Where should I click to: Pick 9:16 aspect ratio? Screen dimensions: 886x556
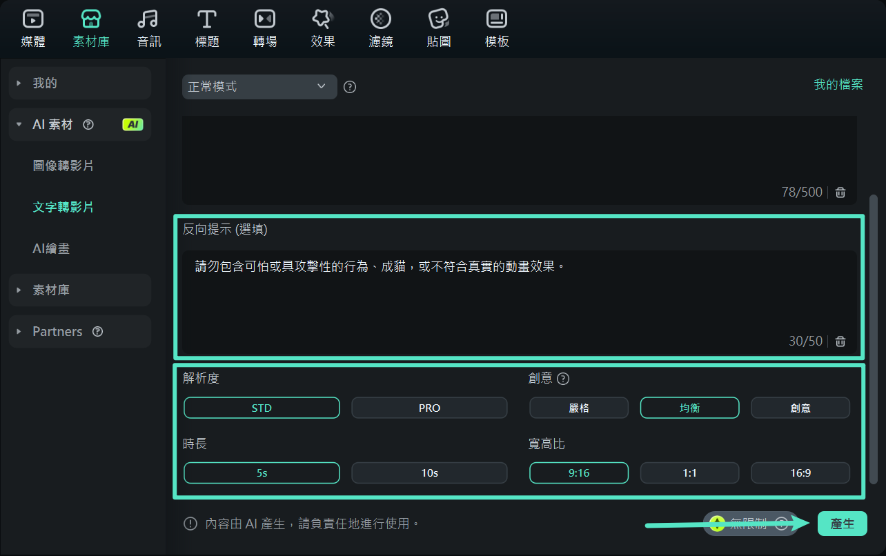pos(579,473)
